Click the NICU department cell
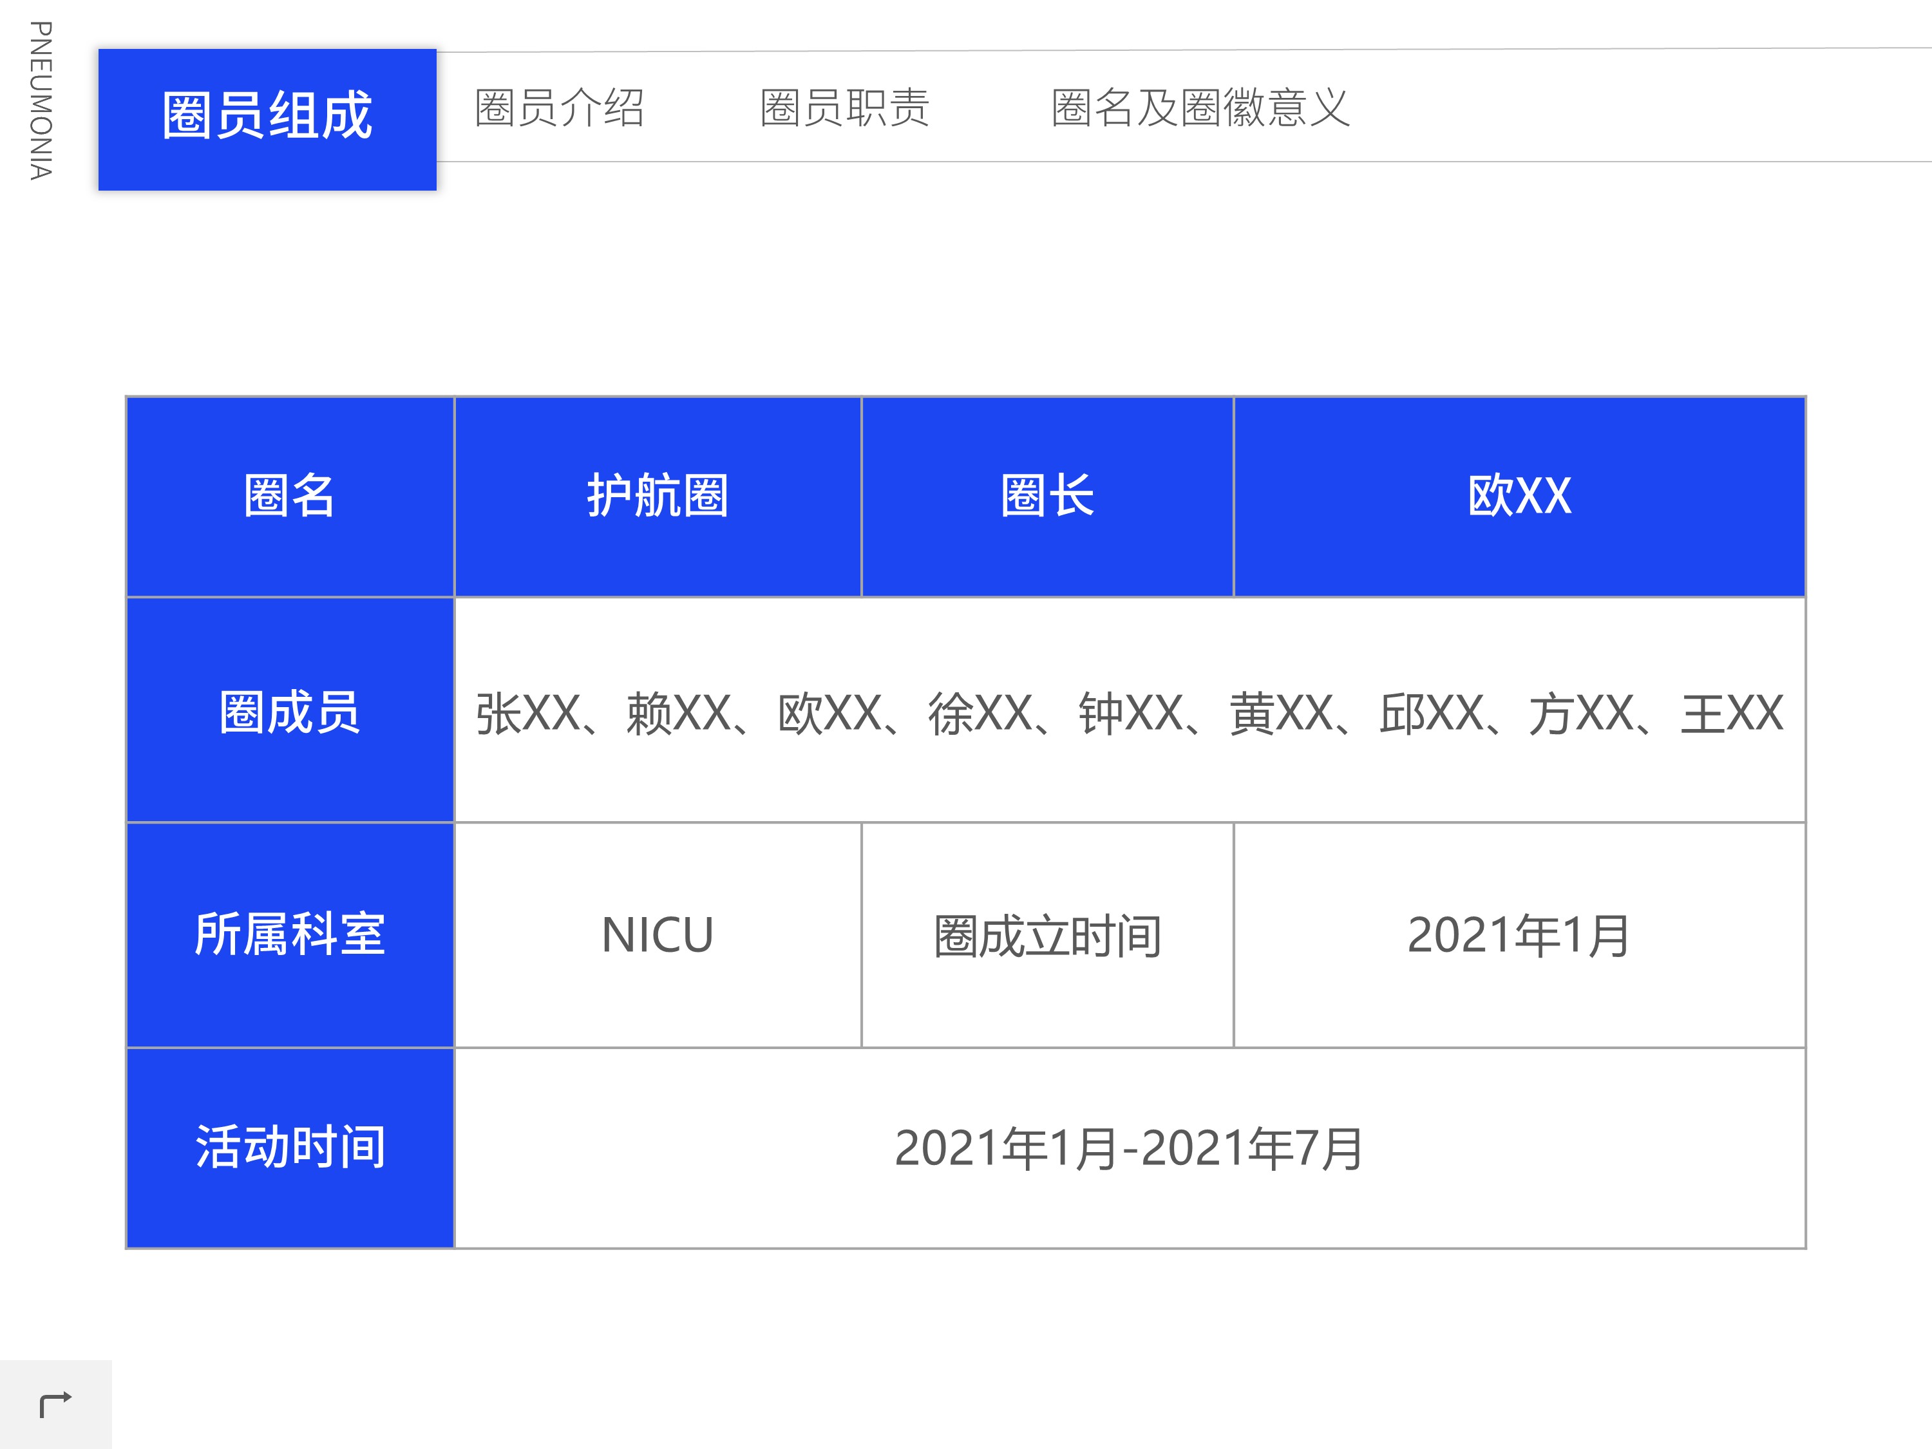Viewport: 1932px width, 1449px height. click(658, 936)
